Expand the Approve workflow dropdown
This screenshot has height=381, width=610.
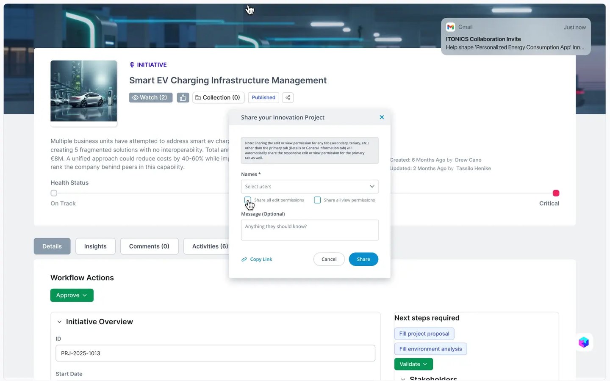[x=72, y=295]
